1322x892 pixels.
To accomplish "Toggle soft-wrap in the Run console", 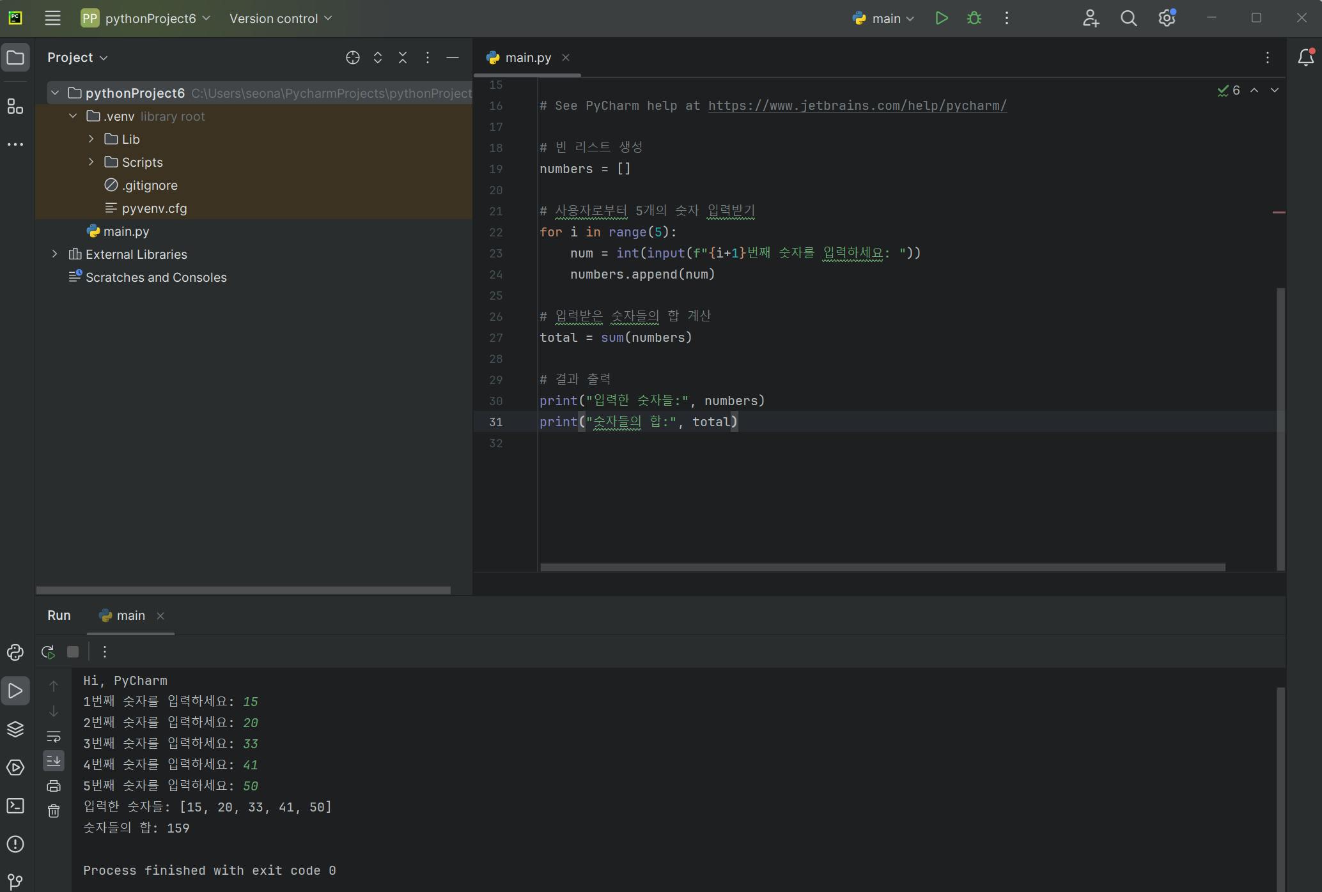I will [54, 736].
